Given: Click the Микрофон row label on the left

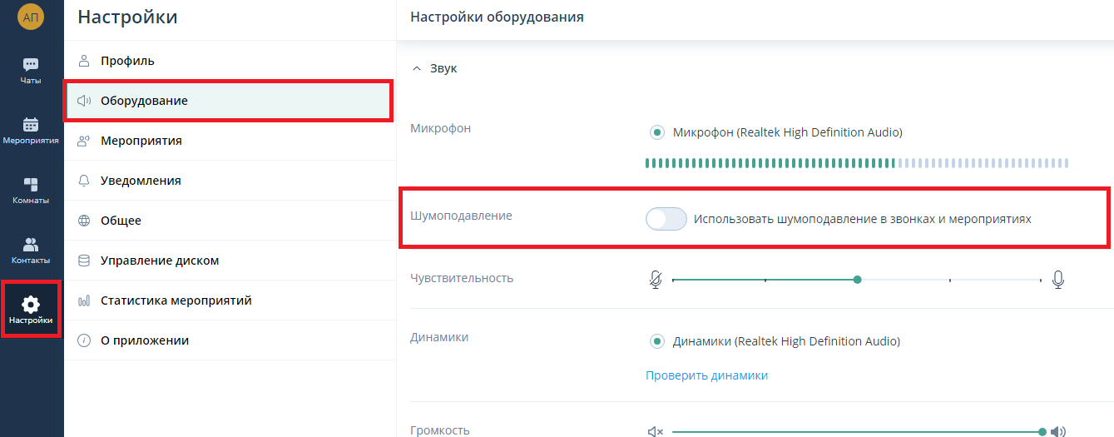Looking at the screenshot, I should [440, 128].
